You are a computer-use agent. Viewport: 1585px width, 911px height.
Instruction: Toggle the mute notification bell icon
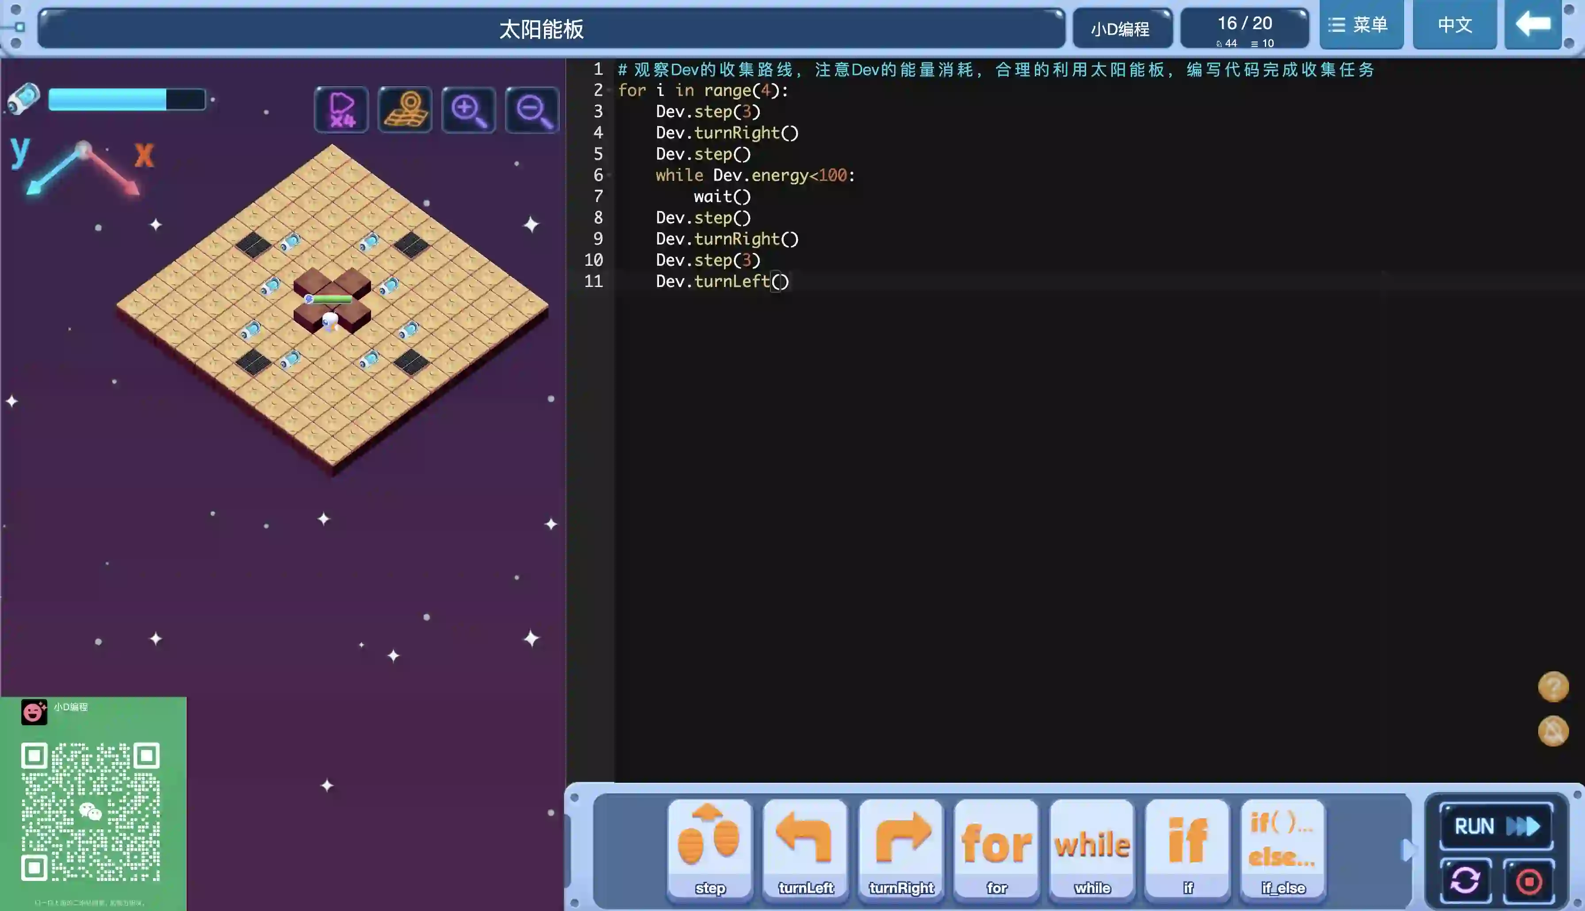click(x=1553, y=731)
